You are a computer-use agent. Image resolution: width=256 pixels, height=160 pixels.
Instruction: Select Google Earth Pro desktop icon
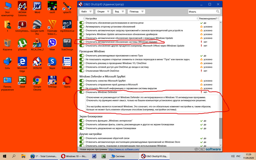click(37, 27)
